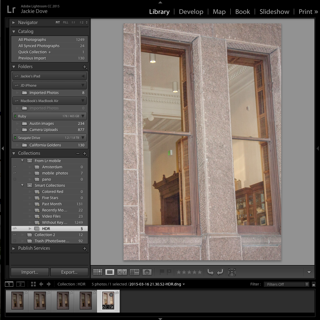Enable sync checkbox for pano collection
The width and height of the screenshot is (320, 320).
(15, 179)
